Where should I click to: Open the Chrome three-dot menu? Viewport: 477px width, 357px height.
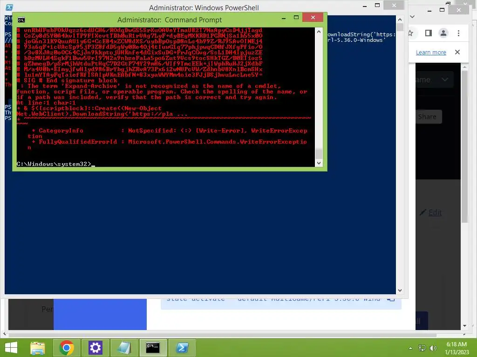pos(458,33)
